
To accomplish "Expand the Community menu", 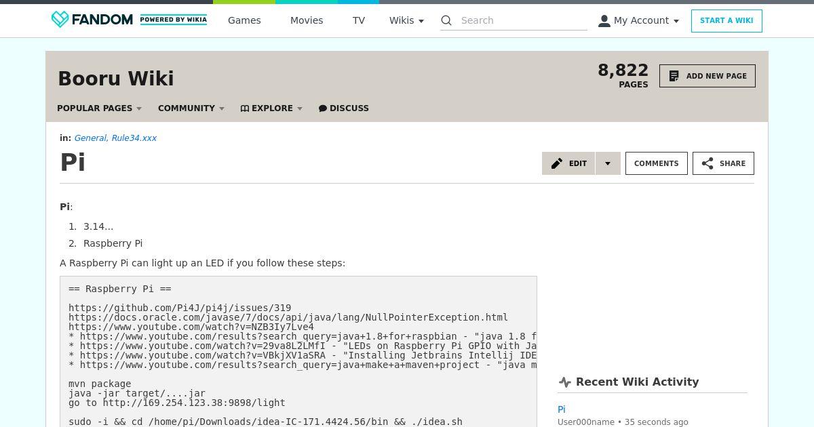I will (191, 108).
